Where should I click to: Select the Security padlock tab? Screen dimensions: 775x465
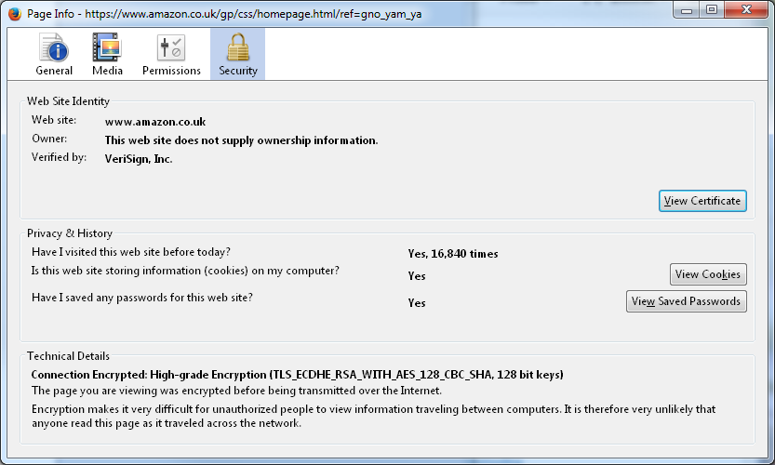tap(238, 54)
